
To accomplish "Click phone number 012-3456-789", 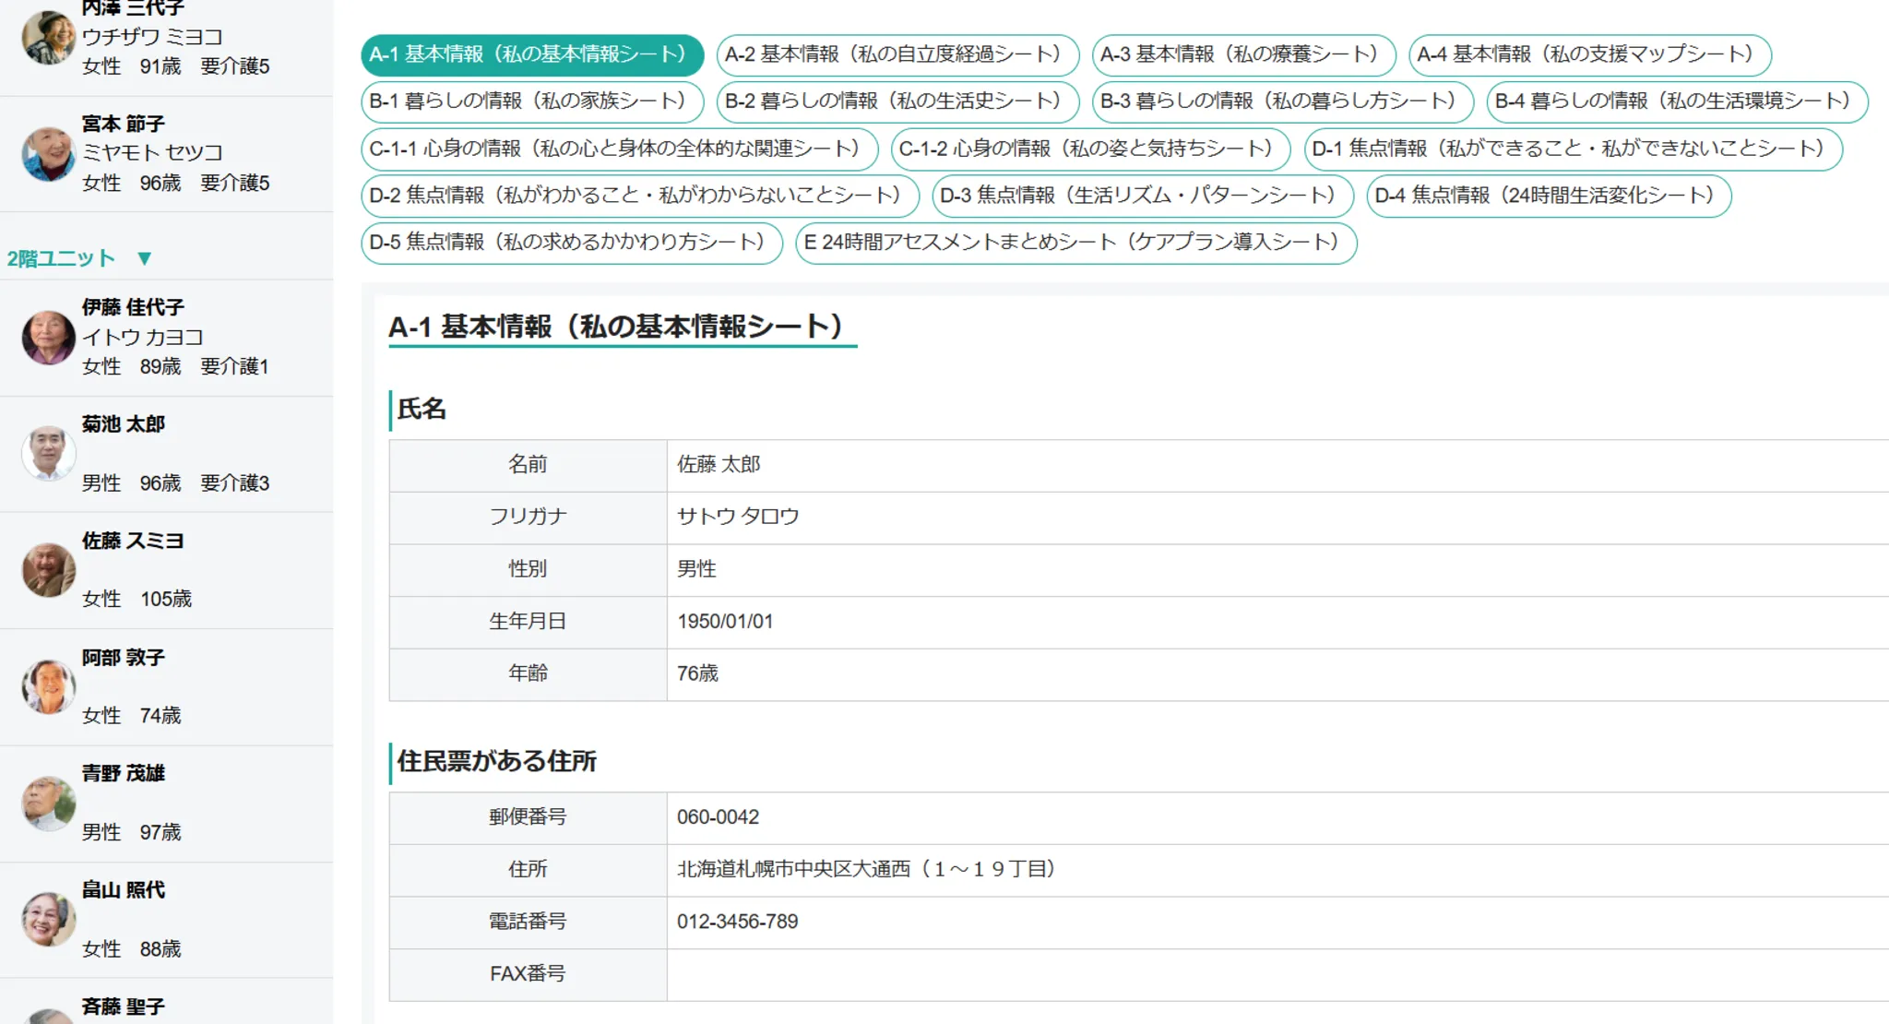I will point(737,922).
